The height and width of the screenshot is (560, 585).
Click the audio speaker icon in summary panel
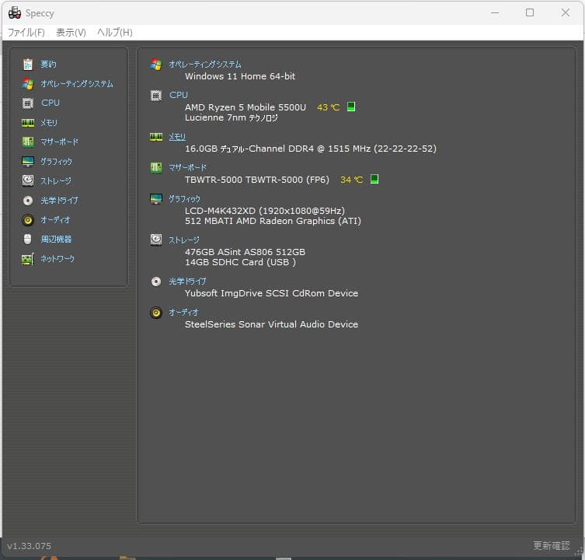click(156, 313)
